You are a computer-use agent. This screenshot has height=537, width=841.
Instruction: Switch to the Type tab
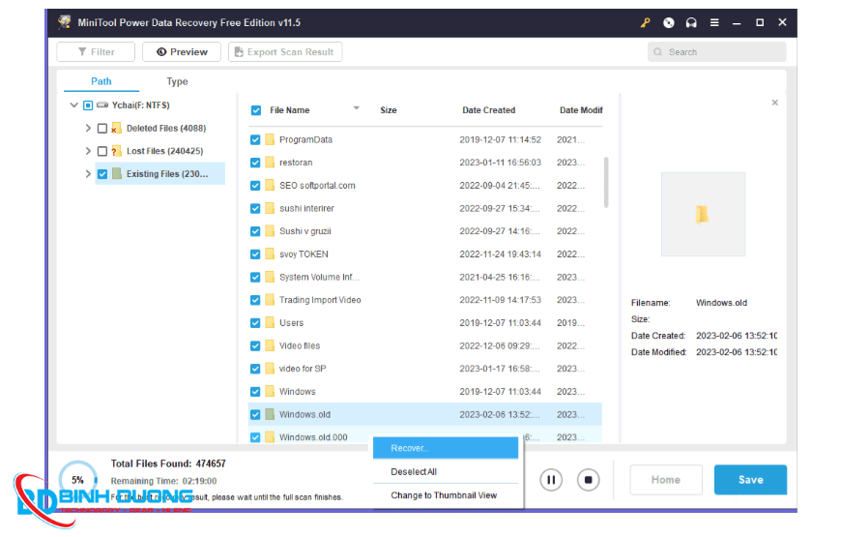point(177,81)
